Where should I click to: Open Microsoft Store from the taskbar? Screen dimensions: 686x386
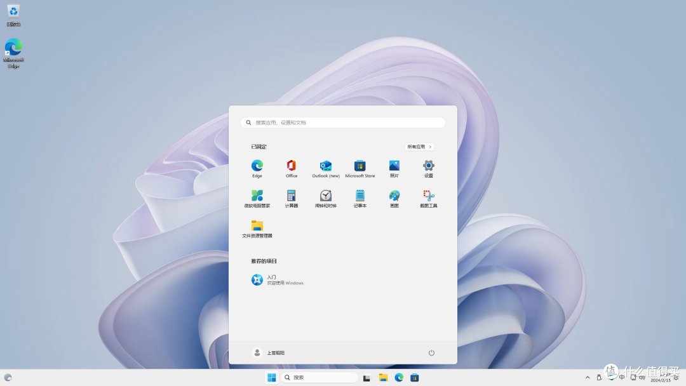[415, 377]
